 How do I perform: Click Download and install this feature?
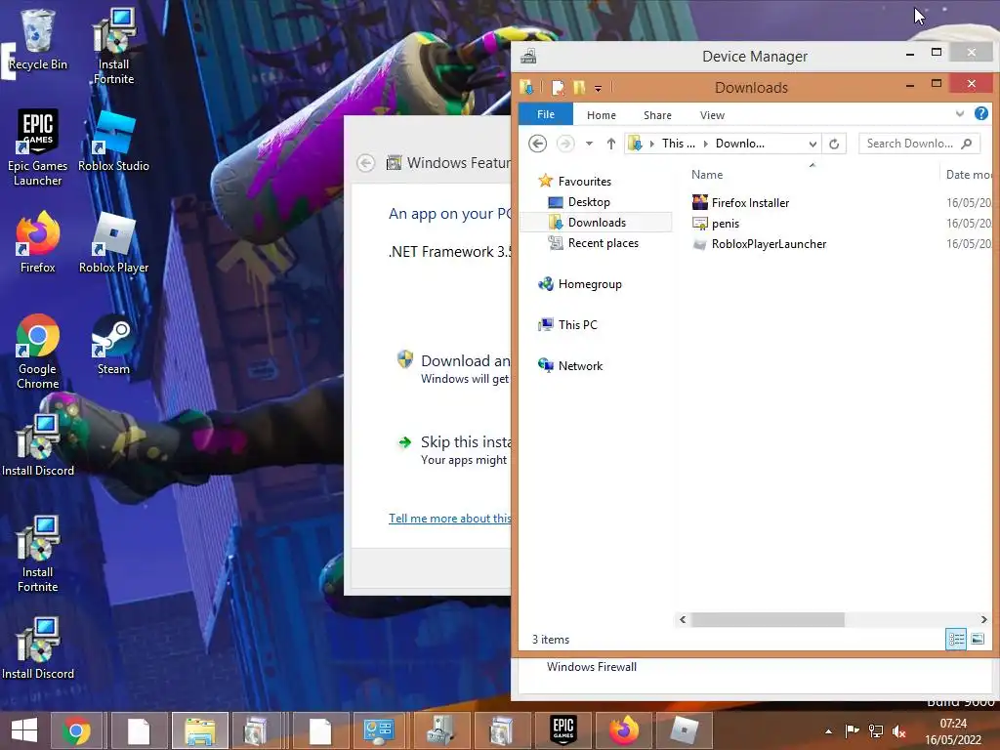click(454, 368)
